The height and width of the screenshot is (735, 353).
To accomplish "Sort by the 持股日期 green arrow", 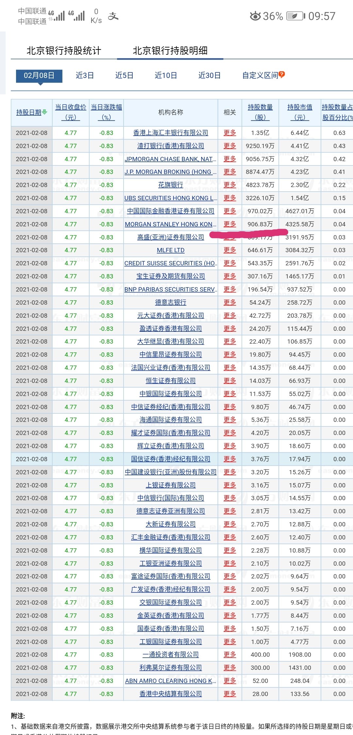I will coord(44,112).
